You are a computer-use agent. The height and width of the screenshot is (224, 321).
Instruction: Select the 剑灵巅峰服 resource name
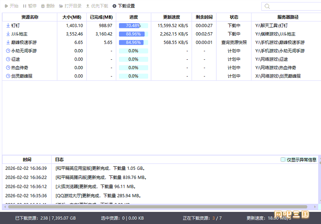pos(22,76)
